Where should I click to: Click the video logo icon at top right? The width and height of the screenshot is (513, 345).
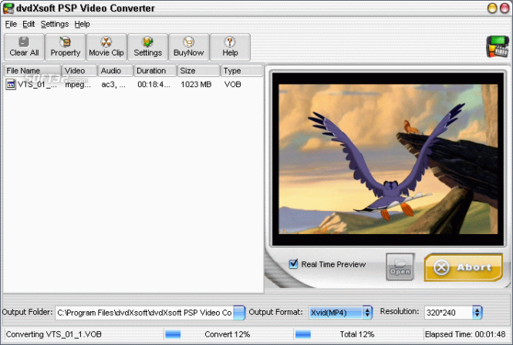[x=498, y=47]
